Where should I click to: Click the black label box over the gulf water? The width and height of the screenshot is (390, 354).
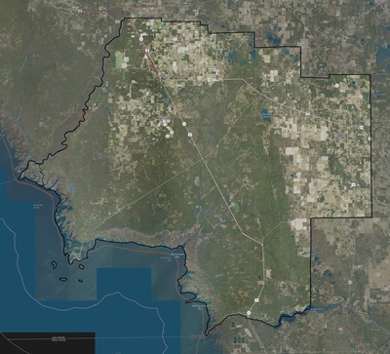pyautogui.click(x=48, y=343)
